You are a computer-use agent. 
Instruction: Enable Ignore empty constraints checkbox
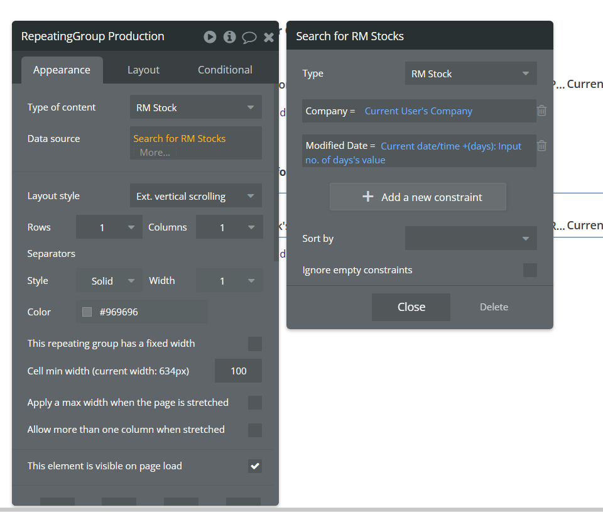(x=530, y=270)
